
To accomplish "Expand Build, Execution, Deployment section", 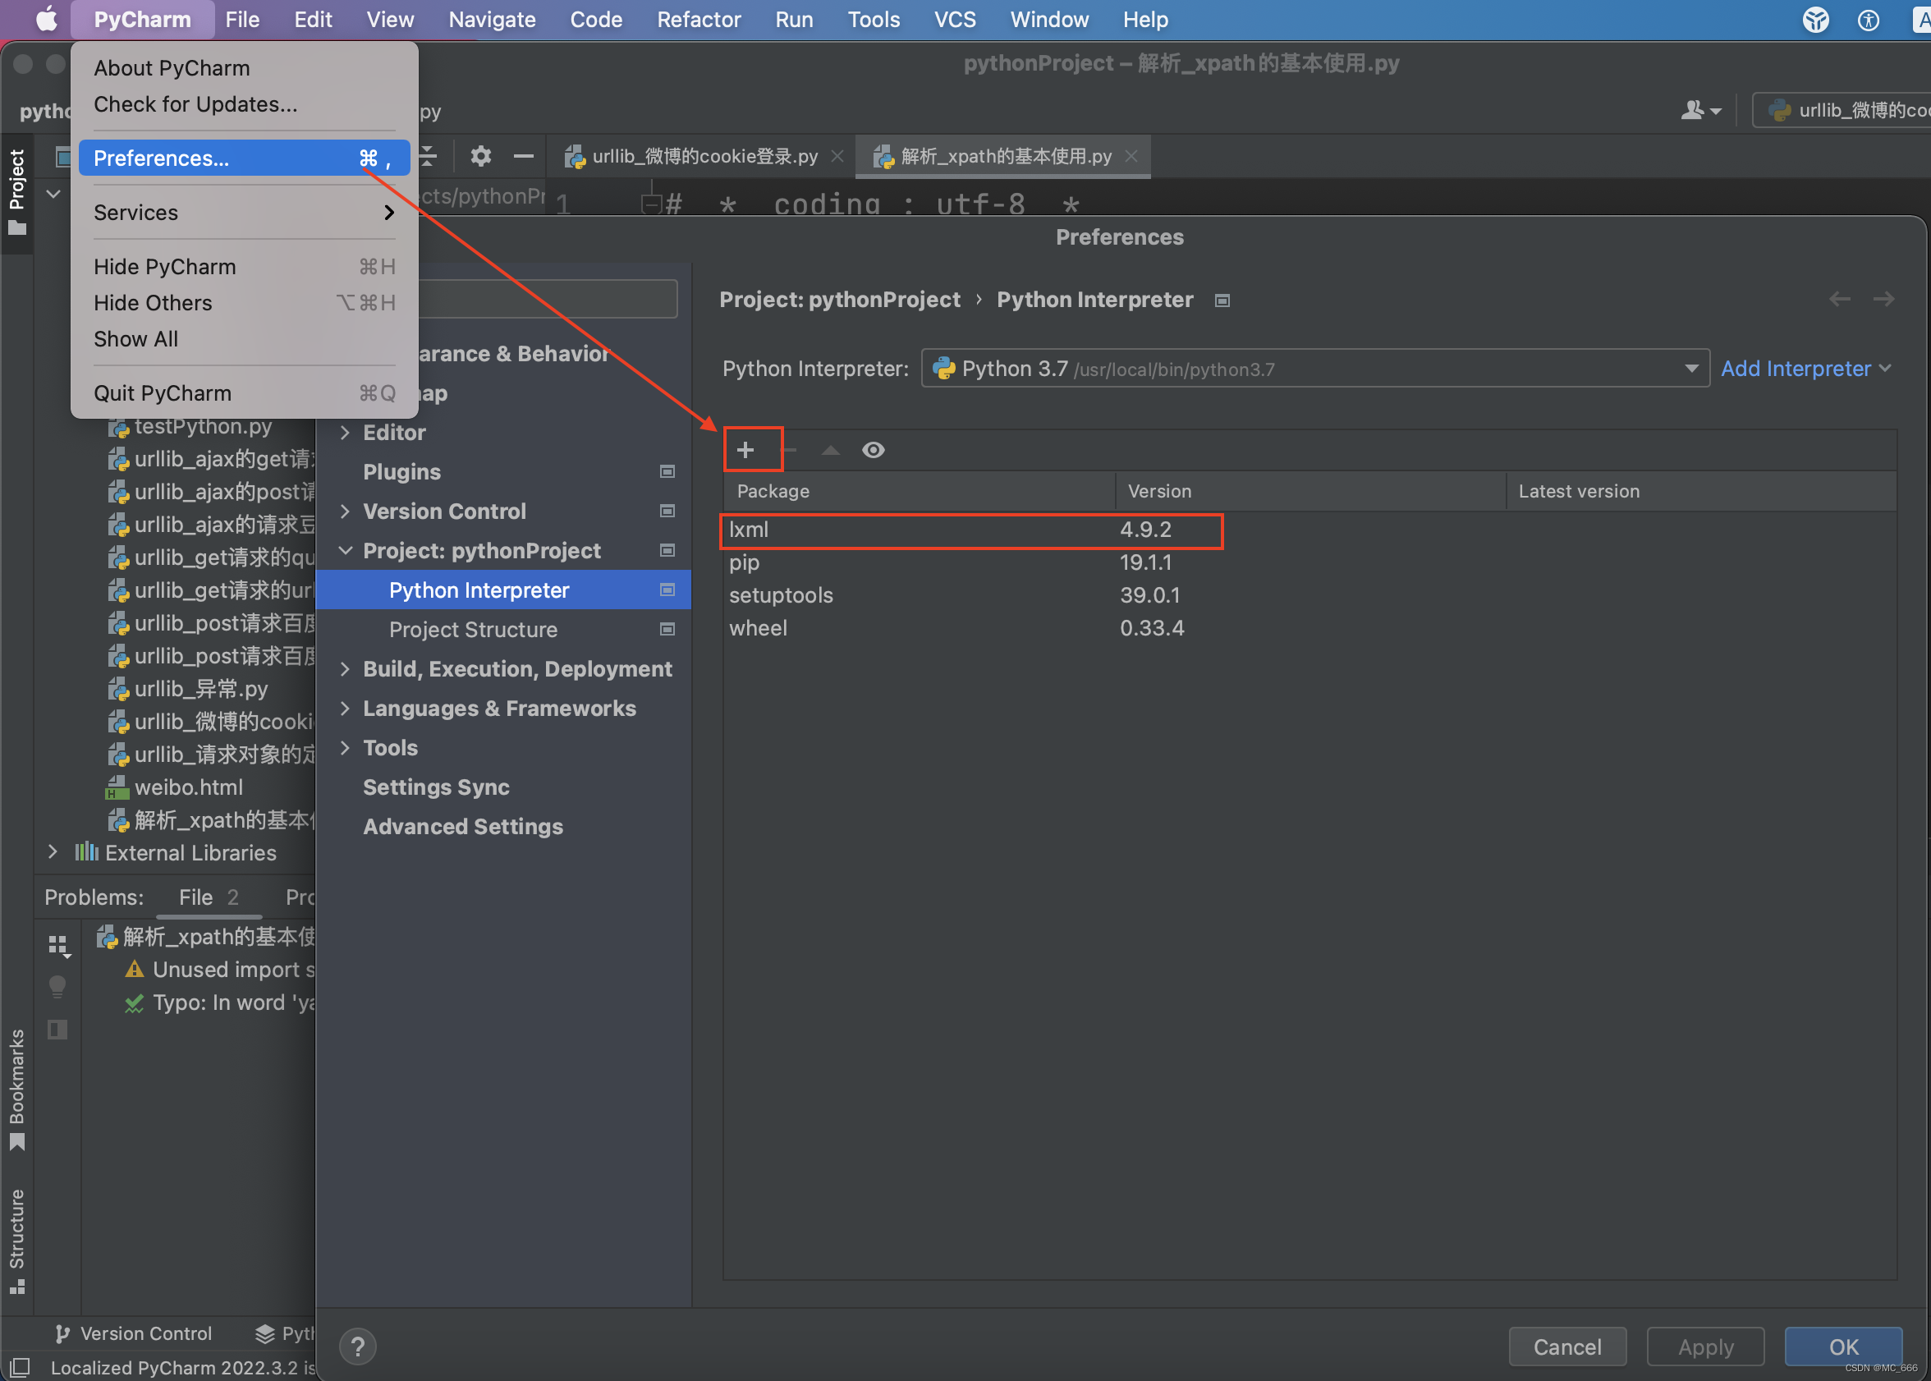I will tap(345, 669).
